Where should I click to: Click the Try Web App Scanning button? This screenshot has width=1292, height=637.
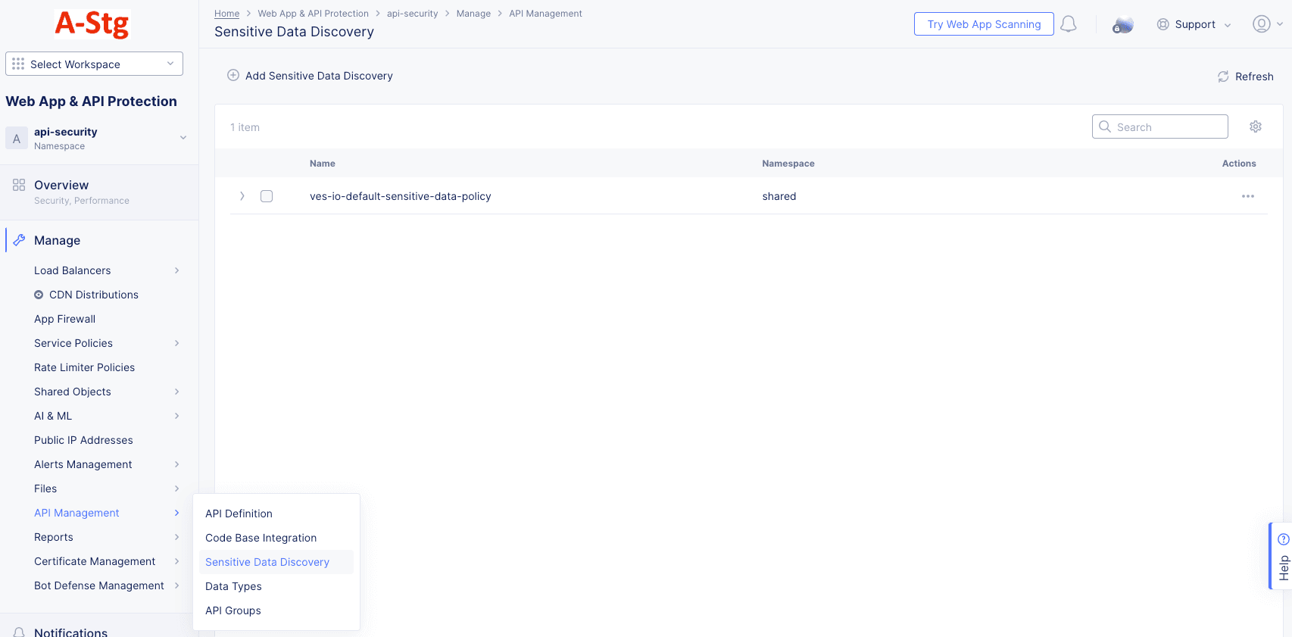pos(984,24)
